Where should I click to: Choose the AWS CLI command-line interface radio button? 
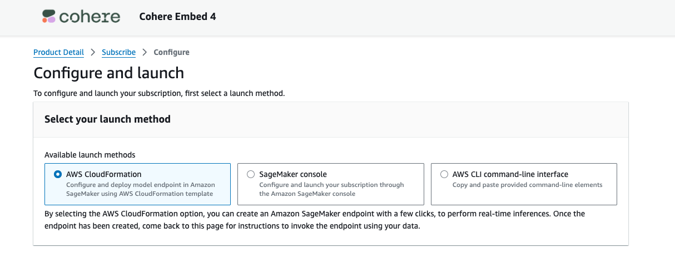coord(444,174)
